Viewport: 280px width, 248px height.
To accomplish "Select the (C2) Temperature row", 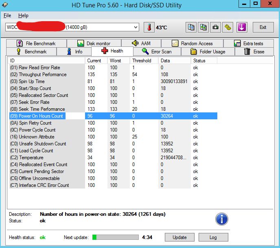I will click(x=113, y=158).
